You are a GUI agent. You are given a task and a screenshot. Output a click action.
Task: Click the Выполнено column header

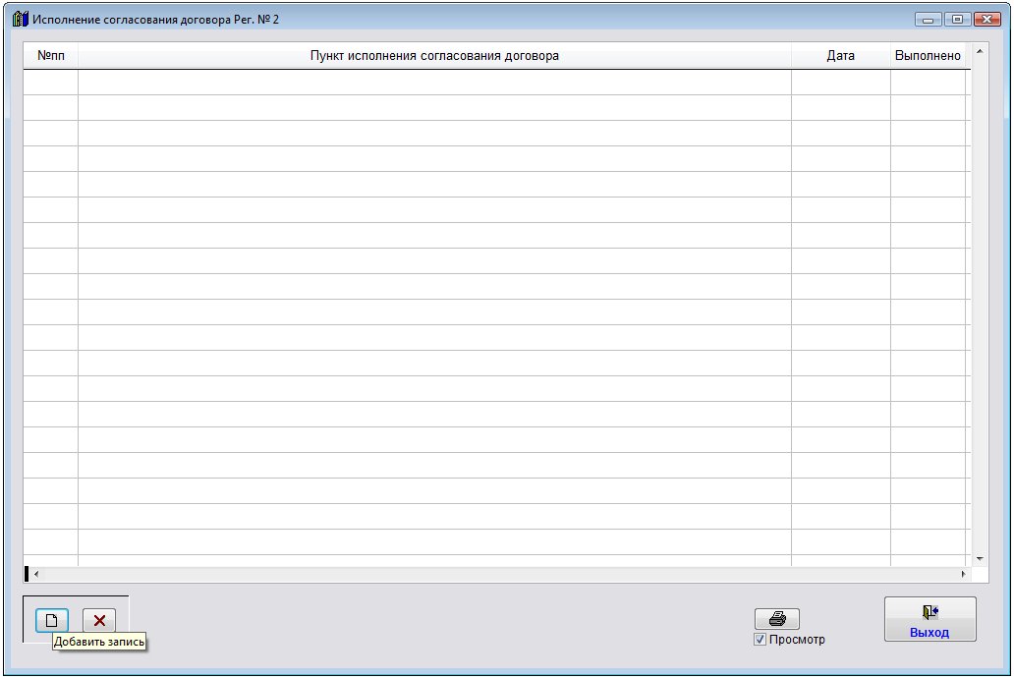928,56
